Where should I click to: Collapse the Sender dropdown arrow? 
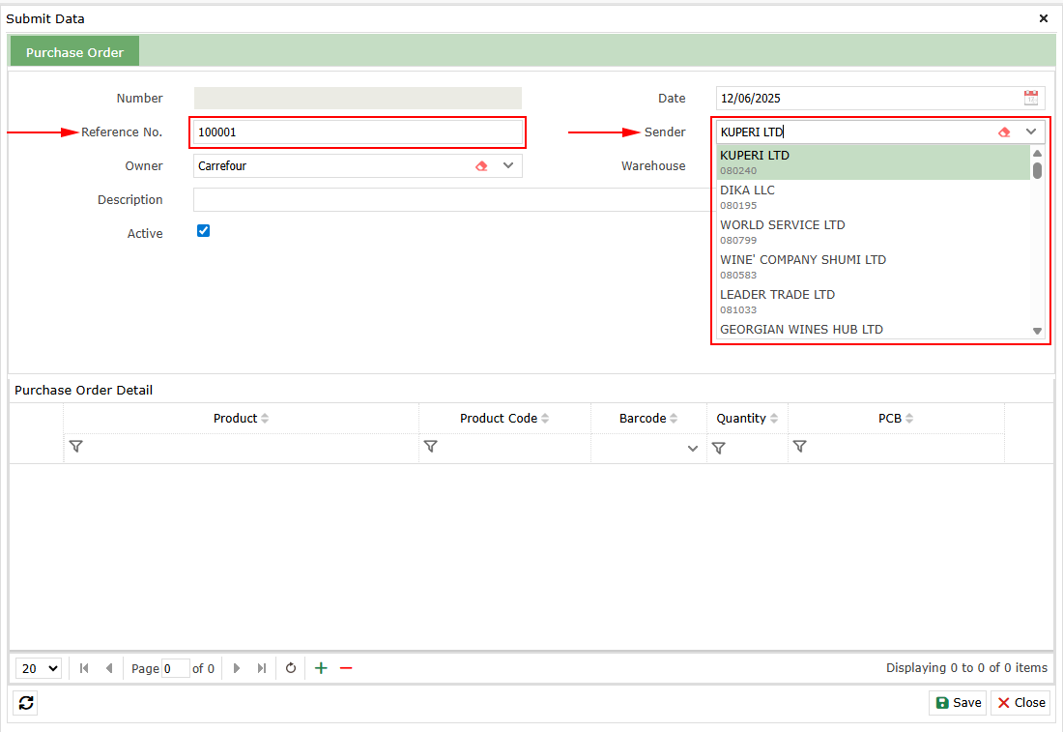pos(1031,132)
